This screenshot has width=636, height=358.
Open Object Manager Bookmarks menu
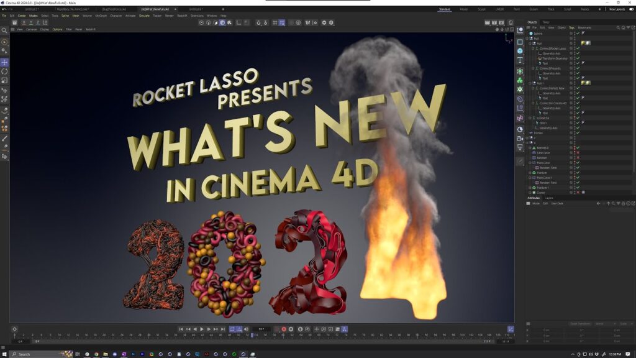[584, 27]
